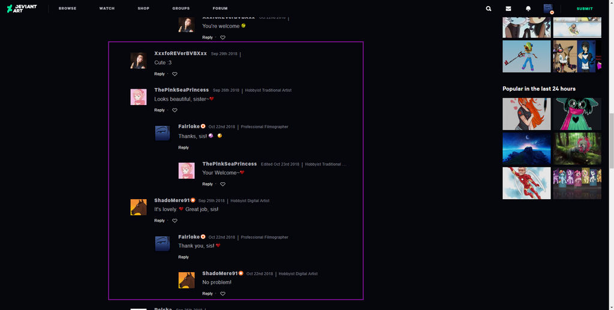Heart the 'Your Welcome' comment

pyautogui.click(x=223, y=184)
